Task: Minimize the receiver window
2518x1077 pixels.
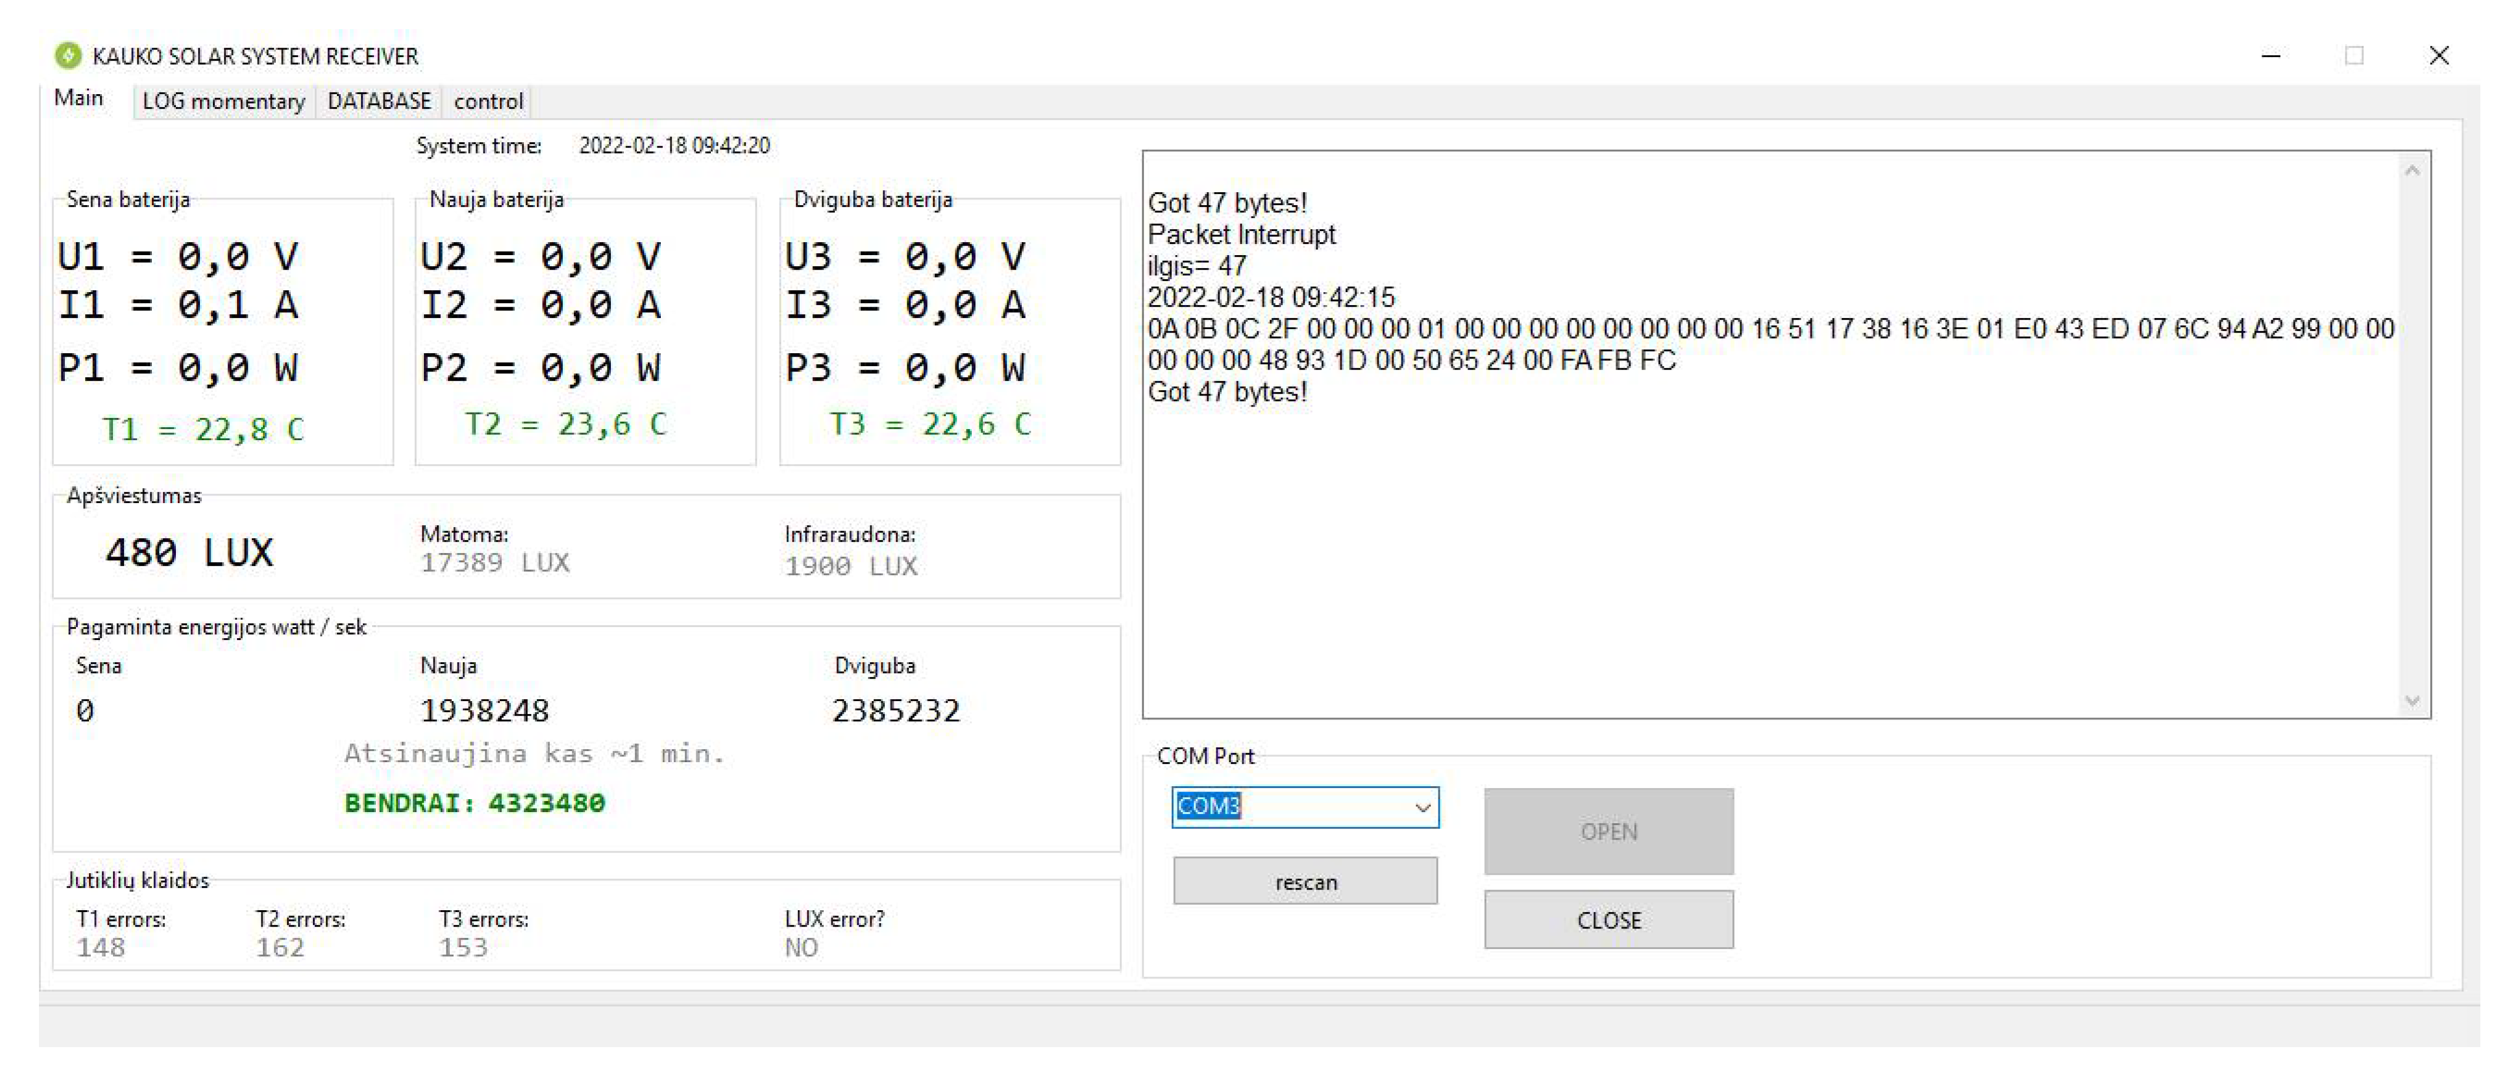Action: [x=2271, y=56]
